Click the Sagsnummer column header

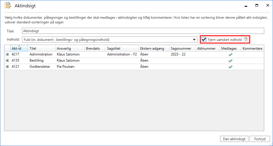pos(181,49)
